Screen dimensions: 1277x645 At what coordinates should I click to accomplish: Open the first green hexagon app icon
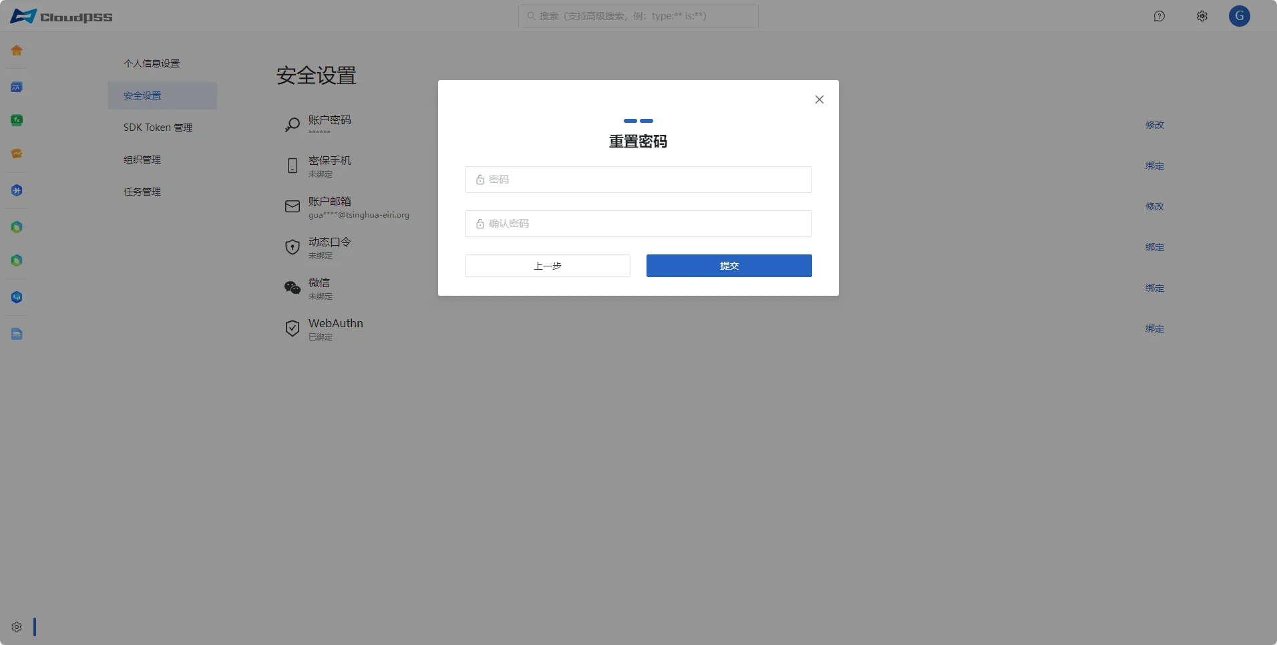(17, 227)
